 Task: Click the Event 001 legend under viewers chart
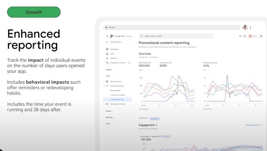coord(144,109)
